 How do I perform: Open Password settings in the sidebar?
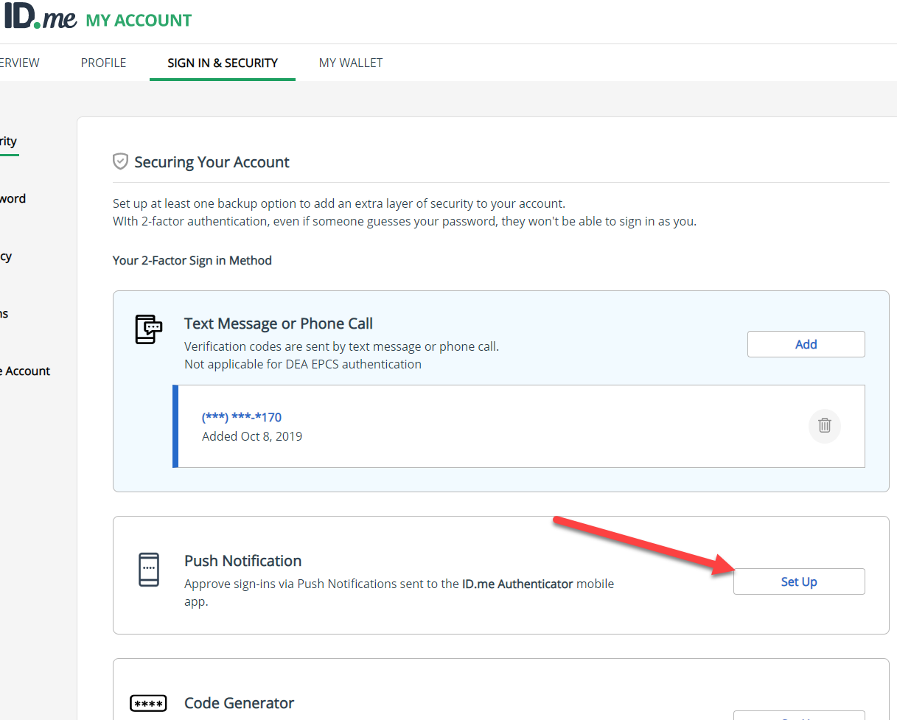coord(13,198)
